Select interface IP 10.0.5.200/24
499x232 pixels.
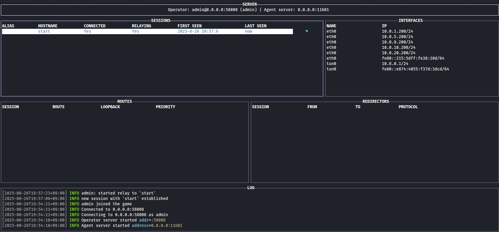[397, 37]
